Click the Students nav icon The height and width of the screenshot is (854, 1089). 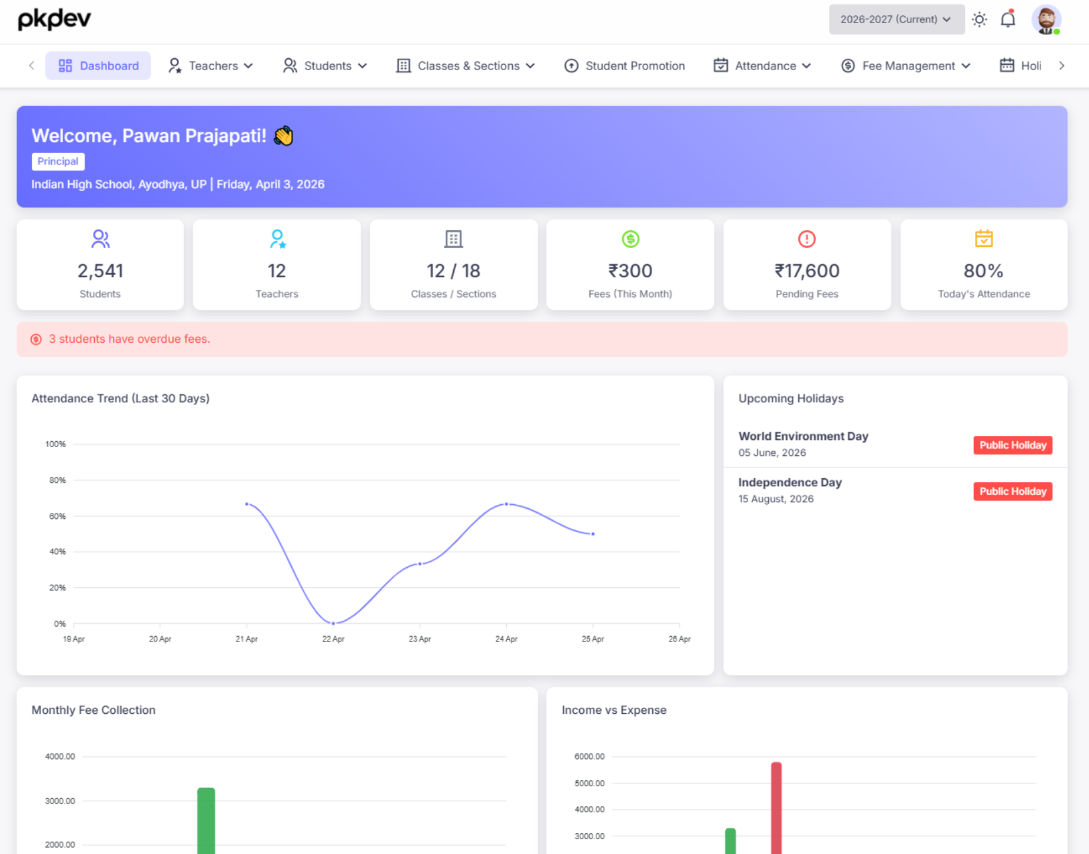[x=290, y=65]
